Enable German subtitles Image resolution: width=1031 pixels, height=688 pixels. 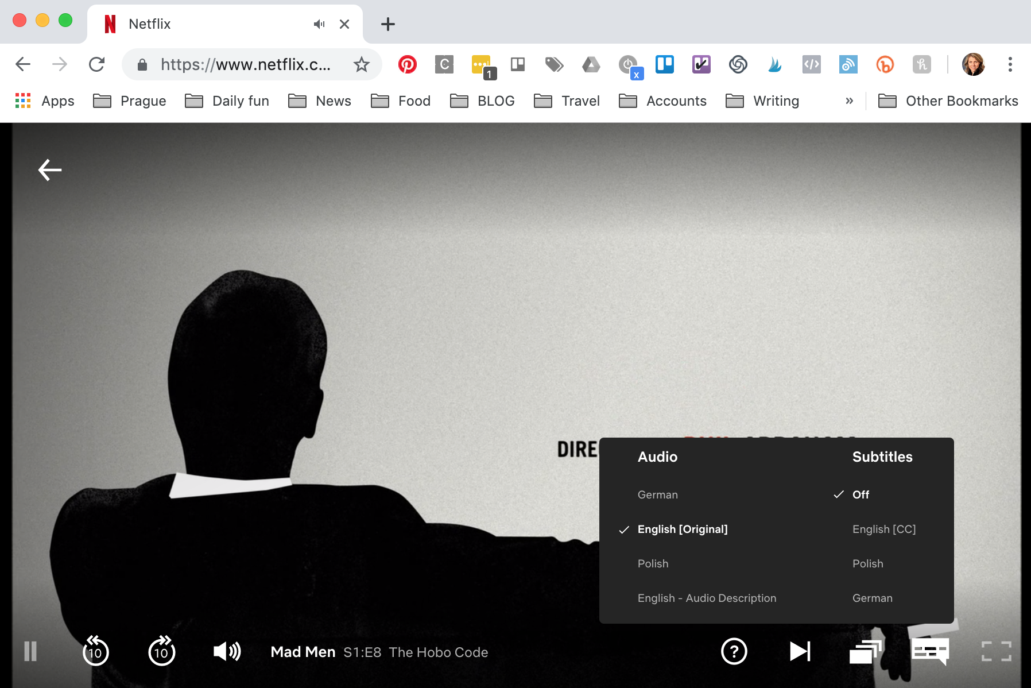[872, 598]
